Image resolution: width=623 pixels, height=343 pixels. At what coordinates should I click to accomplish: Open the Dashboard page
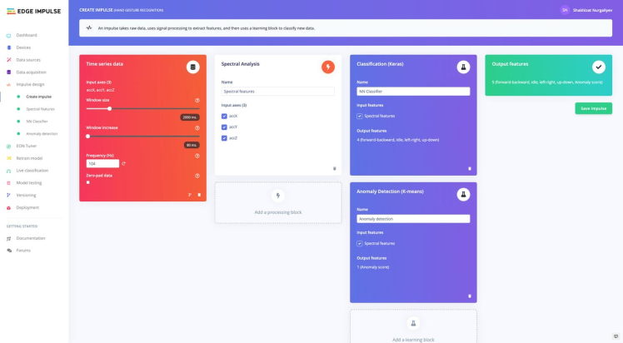tap(26, 35)
